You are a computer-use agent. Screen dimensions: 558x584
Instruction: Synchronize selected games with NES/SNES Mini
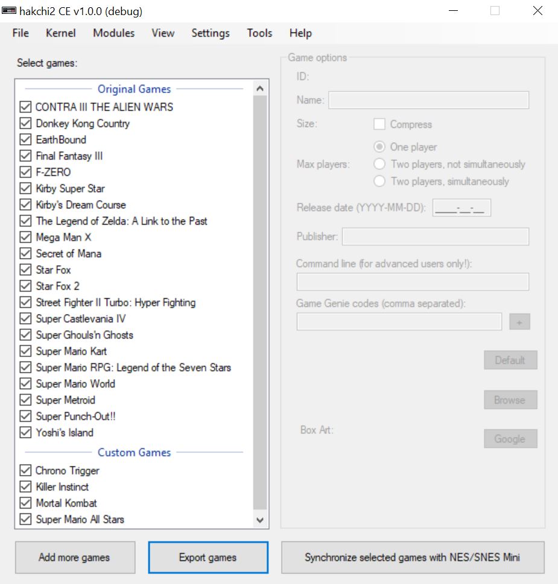click(x=413, y=557)
